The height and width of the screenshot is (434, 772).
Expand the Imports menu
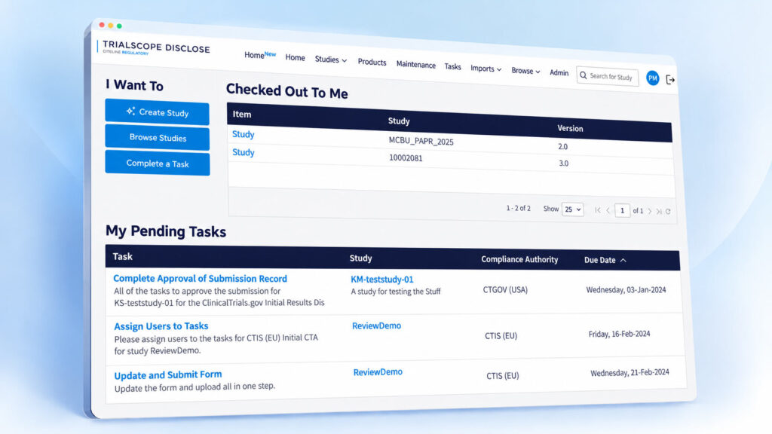point(486,69)
